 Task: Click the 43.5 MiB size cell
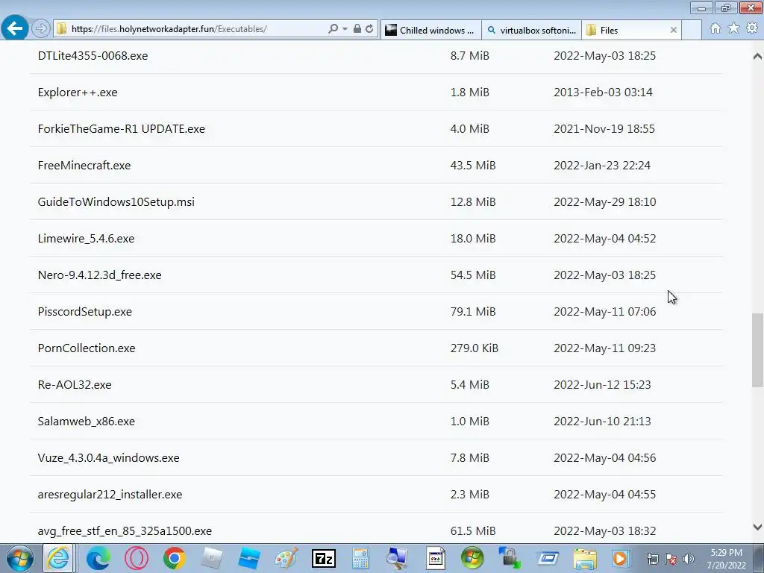pos(472,165)
